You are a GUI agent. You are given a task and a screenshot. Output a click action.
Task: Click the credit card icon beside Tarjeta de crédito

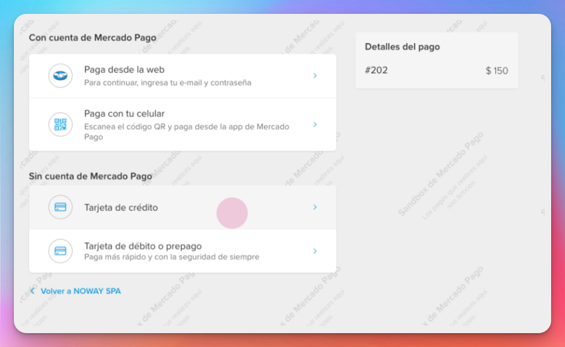click(60, 207)
